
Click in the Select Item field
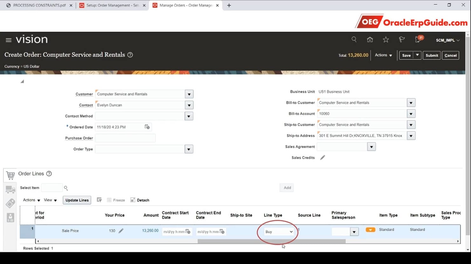pos(52,188)
